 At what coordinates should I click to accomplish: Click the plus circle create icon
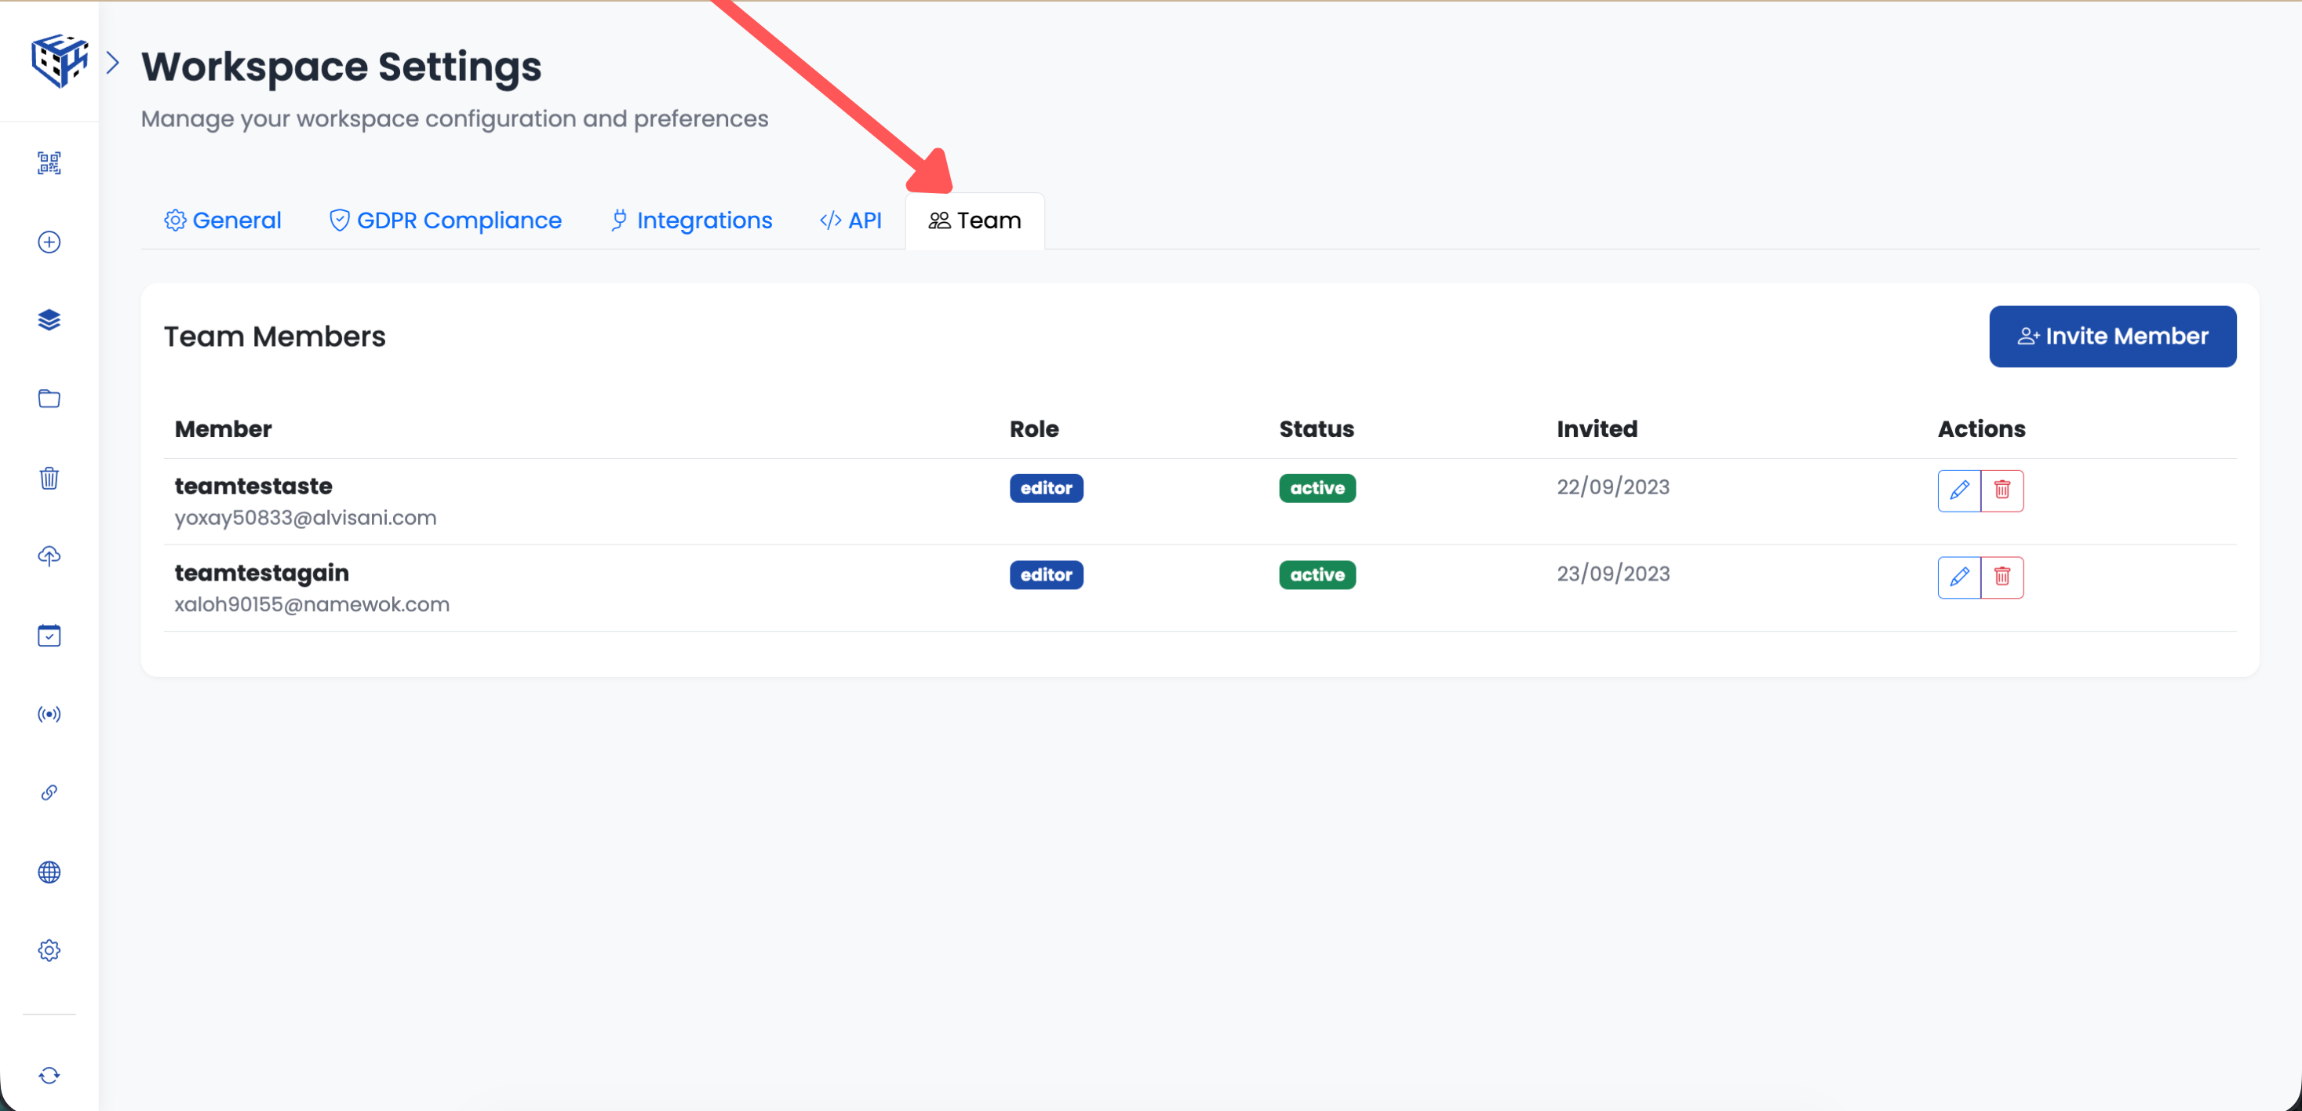[x=49, y=242]
